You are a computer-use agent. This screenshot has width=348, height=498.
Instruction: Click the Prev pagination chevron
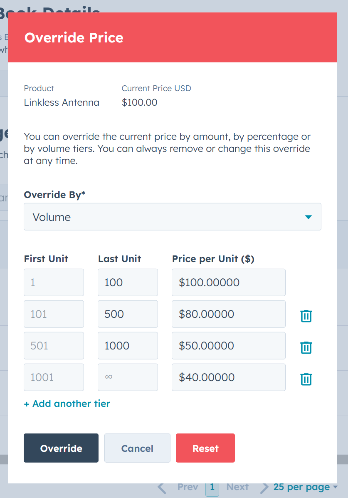162,487
